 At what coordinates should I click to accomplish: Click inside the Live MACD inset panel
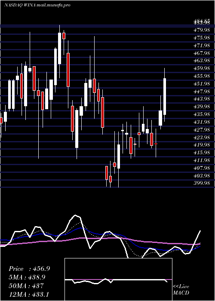(x=118, y=279)
